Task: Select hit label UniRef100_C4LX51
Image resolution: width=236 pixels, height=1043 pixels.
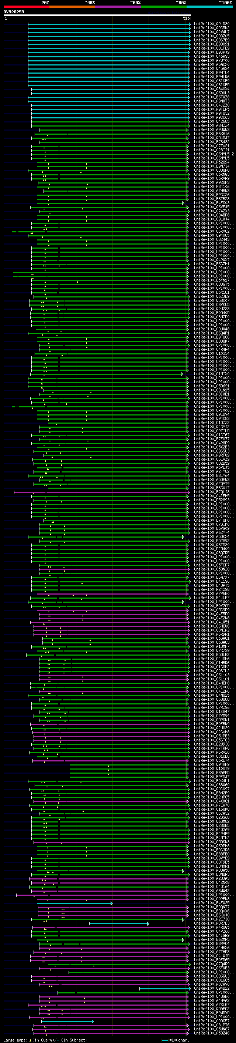Action: pos(212,622)
